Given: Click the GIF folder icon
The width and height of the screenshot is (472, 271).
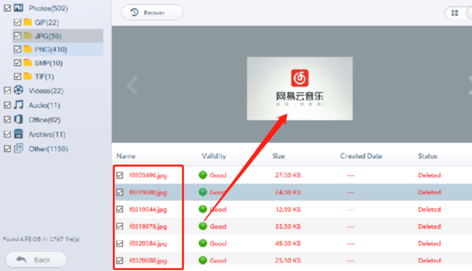Looking at the screenshot, I should (x=28, y=22).
